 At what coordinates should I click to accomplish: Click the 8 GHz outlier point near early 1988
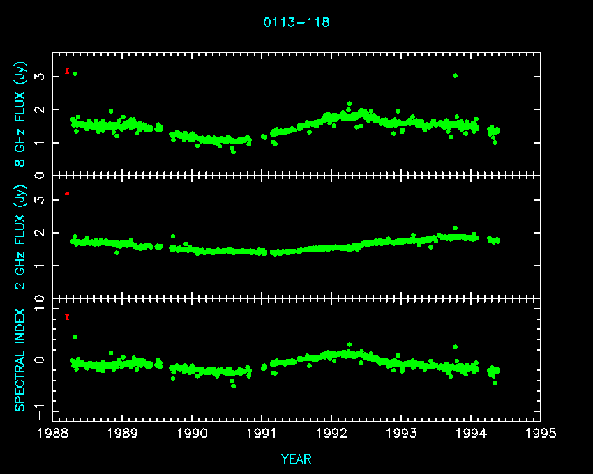[75, 73]
